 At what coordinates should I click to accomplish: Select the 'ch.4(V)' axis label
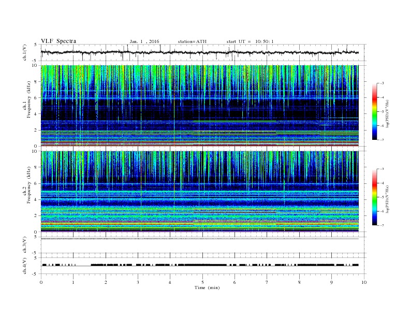coord(25,266)
